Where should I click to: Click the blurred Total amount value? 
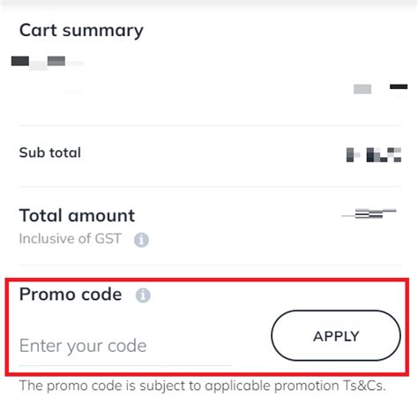(369, 213)
